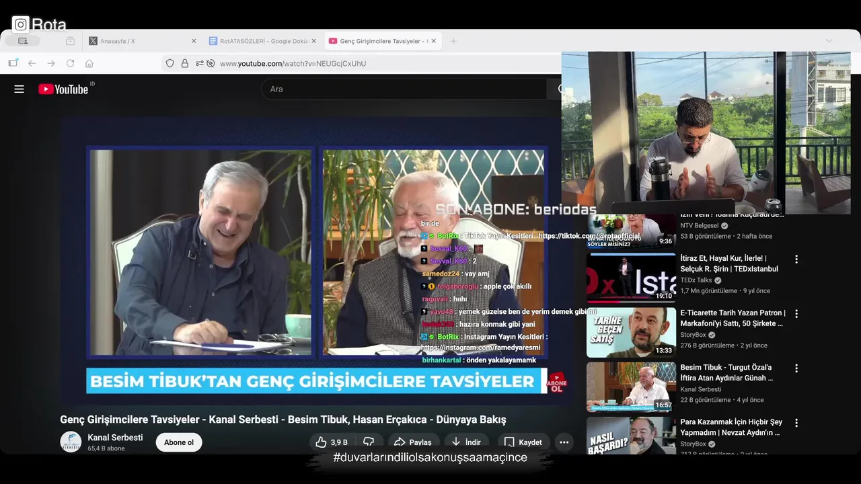Screen dimensions: 861x484
Task: Close the Genç Girişimcilere Tavsiyeler tab
Action: point(433,41)
